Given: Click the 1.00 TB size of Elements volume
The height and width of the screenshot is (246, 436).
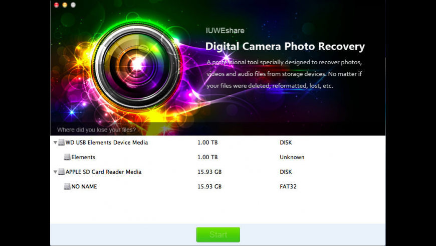Looking at the screenshot, I should (207, 157).
